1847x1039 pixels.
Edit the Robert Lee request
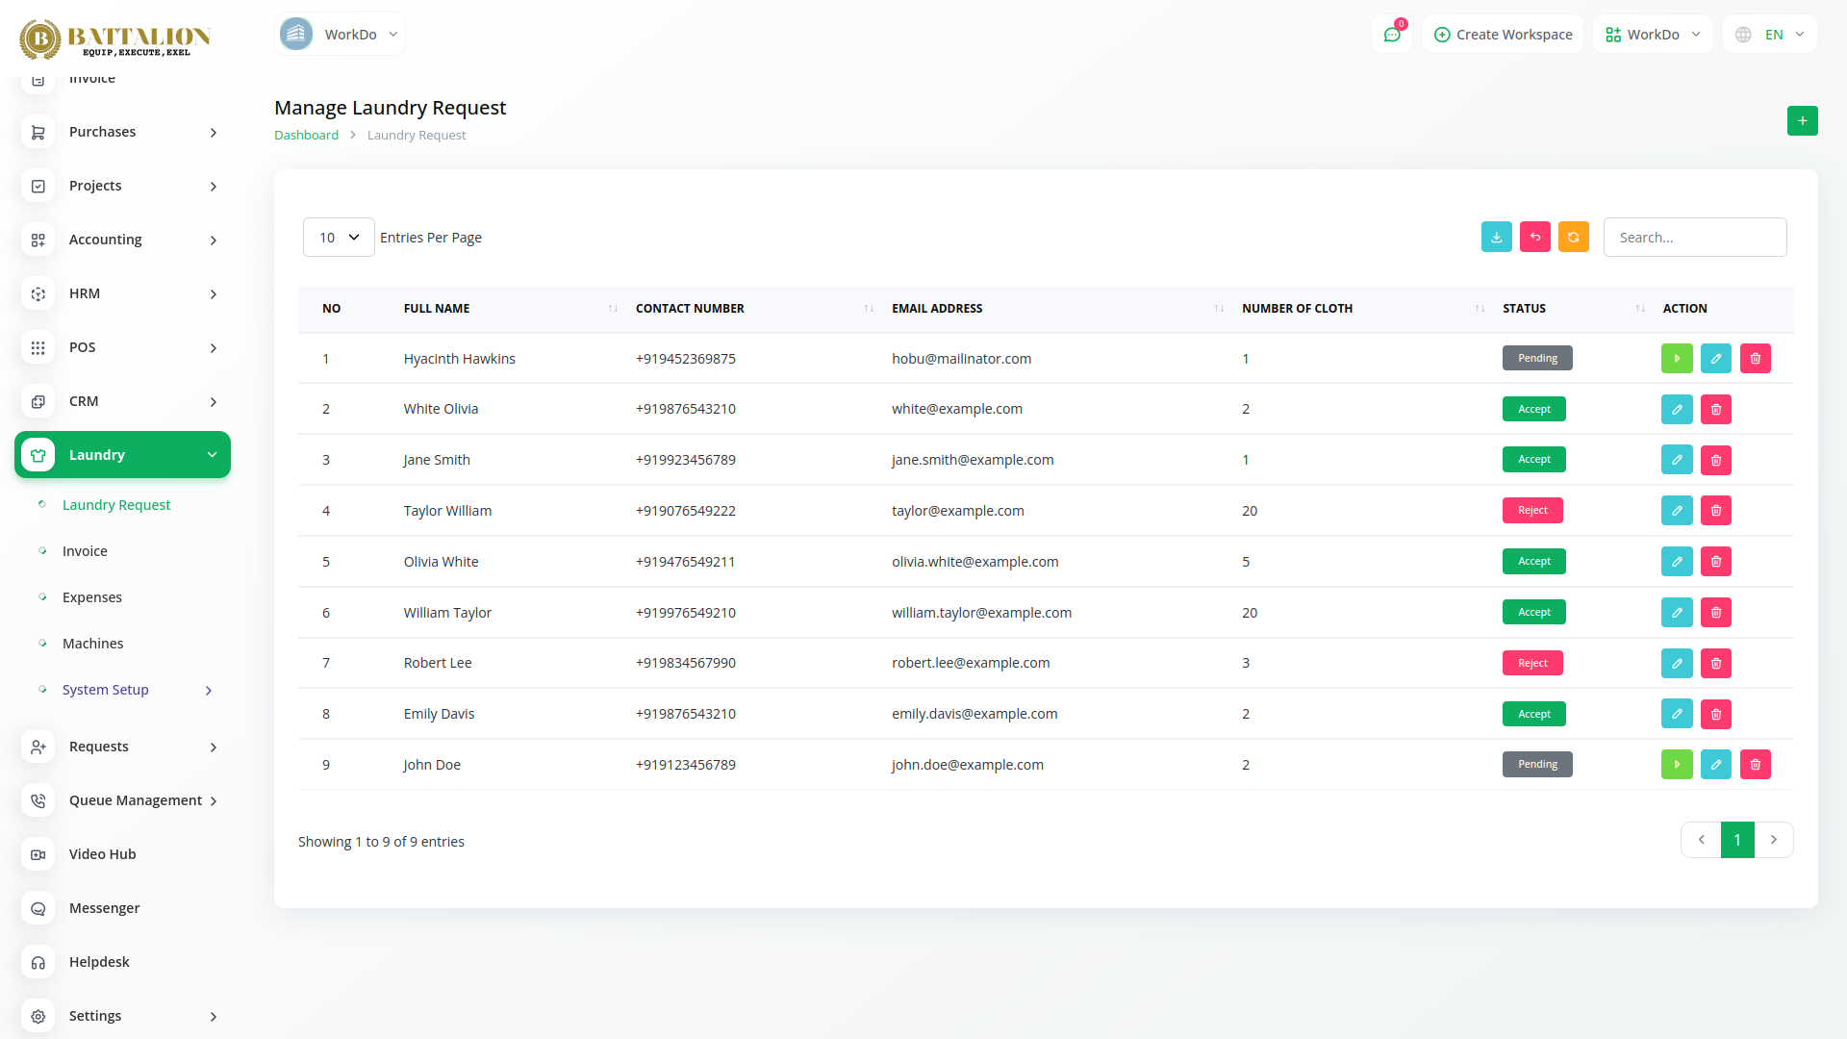(1676, 664)
